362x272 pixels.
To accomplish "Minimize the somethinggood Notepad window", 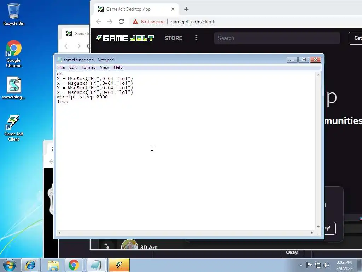I will point(292,60).
